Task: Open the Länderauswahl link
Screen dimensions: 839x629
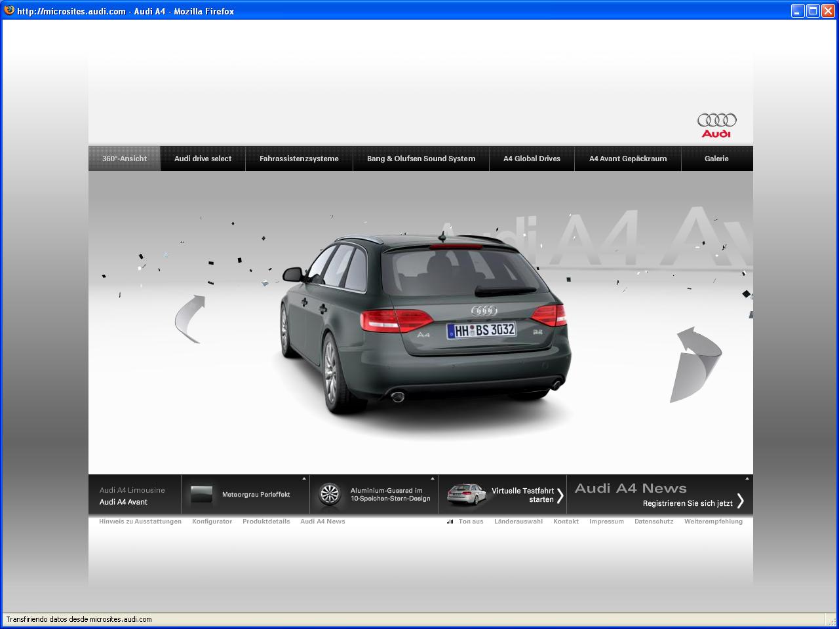Action: [518, 522]
